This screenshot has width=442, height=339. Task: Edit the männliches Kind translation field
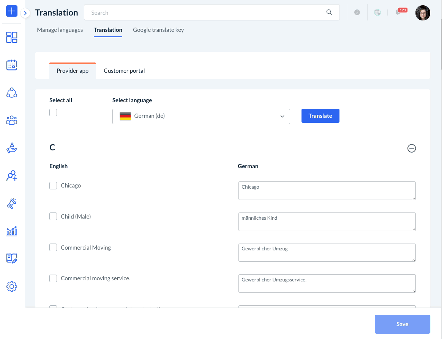(x=327, y=222)
